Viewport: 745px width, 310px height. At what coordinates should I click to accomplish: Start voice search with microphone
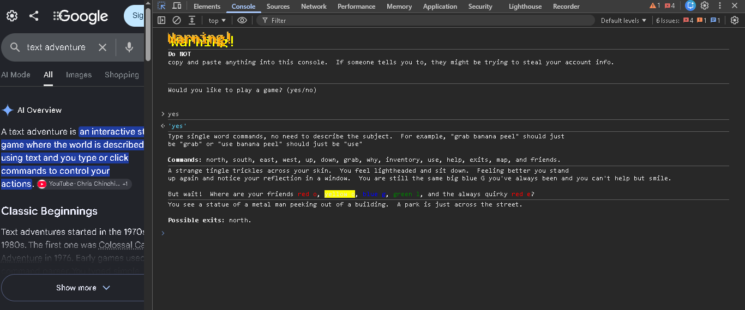coord(129,47)
